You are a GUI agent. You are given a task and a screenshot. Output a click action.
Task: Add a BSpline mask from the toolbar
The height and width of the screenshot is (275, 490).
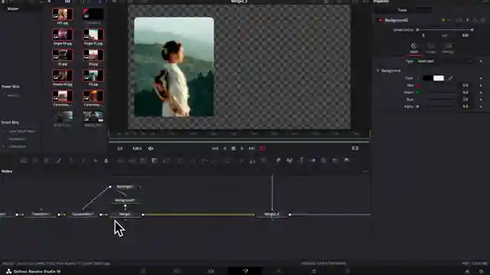point(215,160)
